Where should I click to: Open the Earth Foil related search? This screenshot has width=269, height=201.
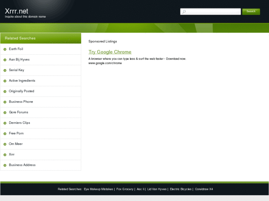coord(16,49)
